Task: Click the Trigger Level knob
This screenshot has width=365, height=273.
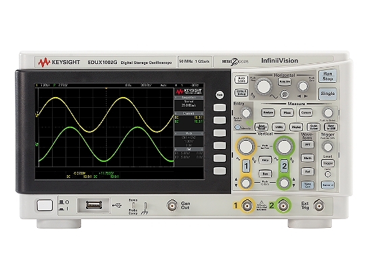Action: [328, 147]
